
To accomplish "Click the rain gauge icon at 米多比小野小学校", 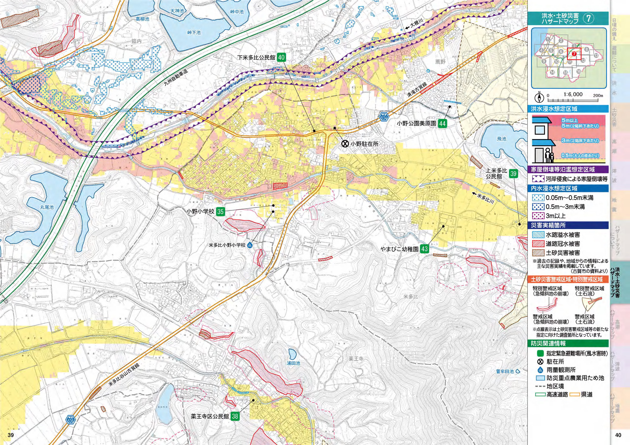I will click(250, 245).
